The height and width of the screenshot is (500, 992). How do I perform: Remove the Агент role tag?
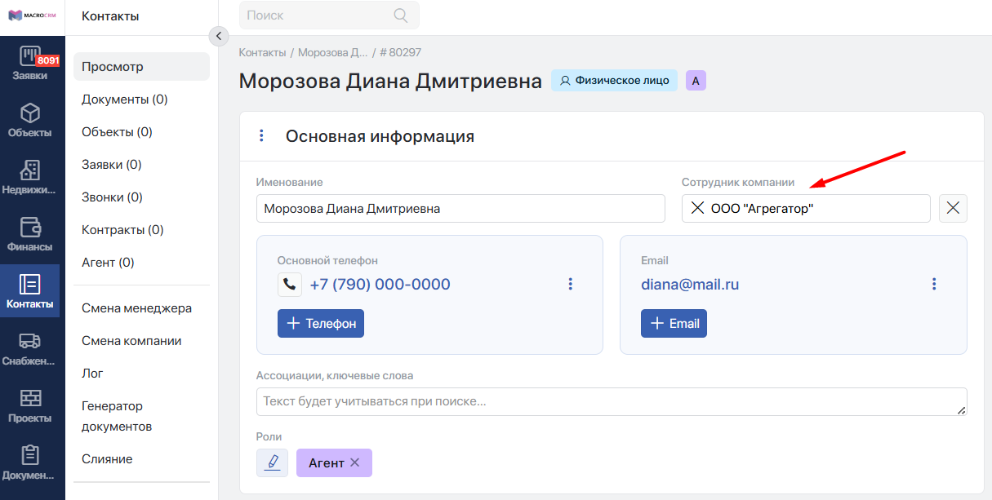click(x=354, y=462)
